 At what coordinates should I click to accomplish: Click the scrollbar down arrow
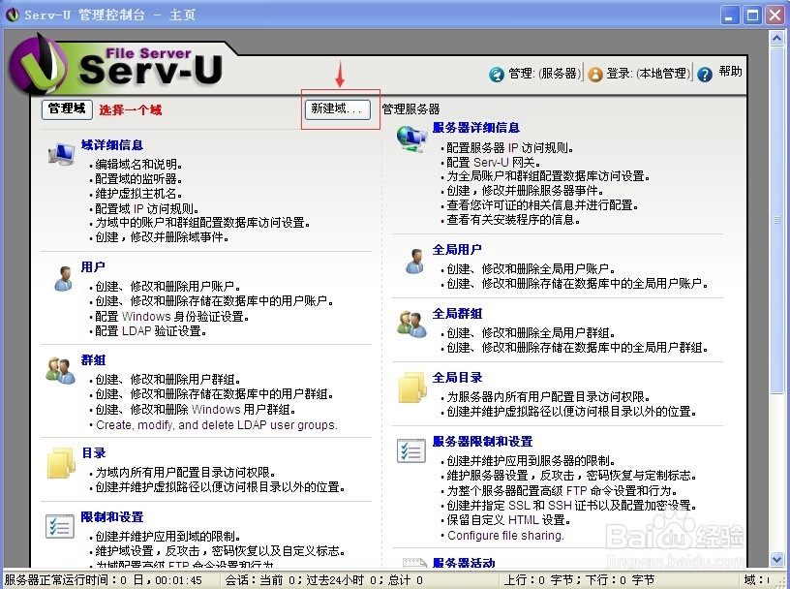(x=776, y=558)
